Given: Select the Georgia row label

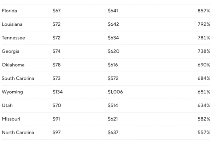Looking at the screenshot, I should 11,51.
